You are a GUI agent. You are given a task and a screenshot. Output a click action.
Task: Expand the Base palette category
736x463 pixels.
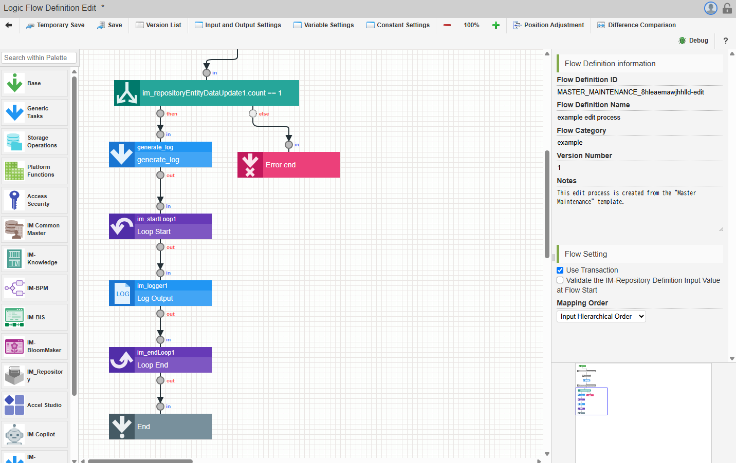click(x=34, y=83)
